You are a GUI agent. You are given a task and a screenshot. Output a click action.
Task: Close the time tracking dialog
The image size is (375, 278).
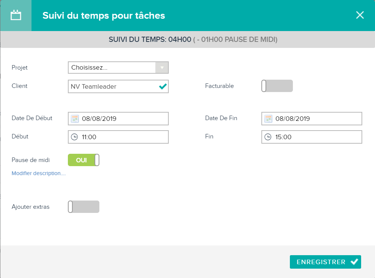[x=360, y=15]
